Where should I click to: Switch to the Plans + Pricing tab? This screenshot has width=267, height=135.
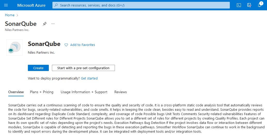[42, 92]
